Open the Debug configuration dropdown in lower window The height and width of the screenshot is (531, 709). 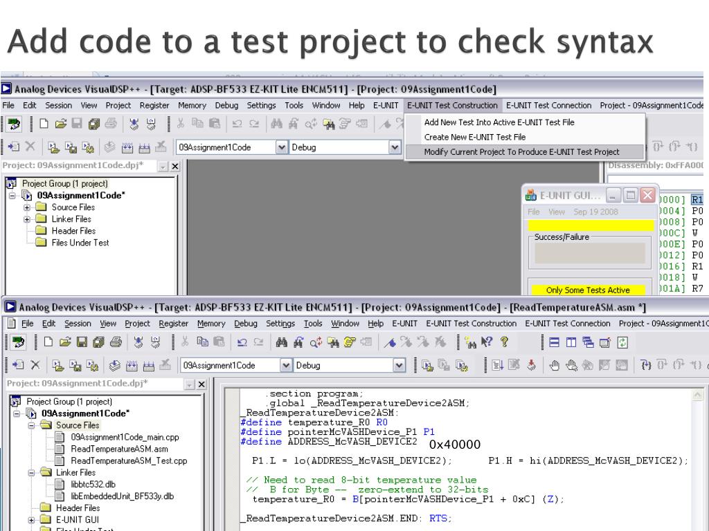tap(399, 364)
